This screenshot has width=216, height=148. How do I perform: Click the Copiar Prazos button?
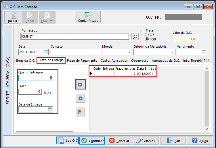(x=88, y=17)
